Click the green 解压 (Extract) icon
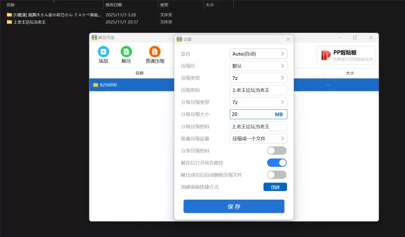 [126, 52]
